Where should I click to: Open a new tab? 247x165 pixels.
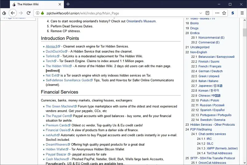coord(68,4)
